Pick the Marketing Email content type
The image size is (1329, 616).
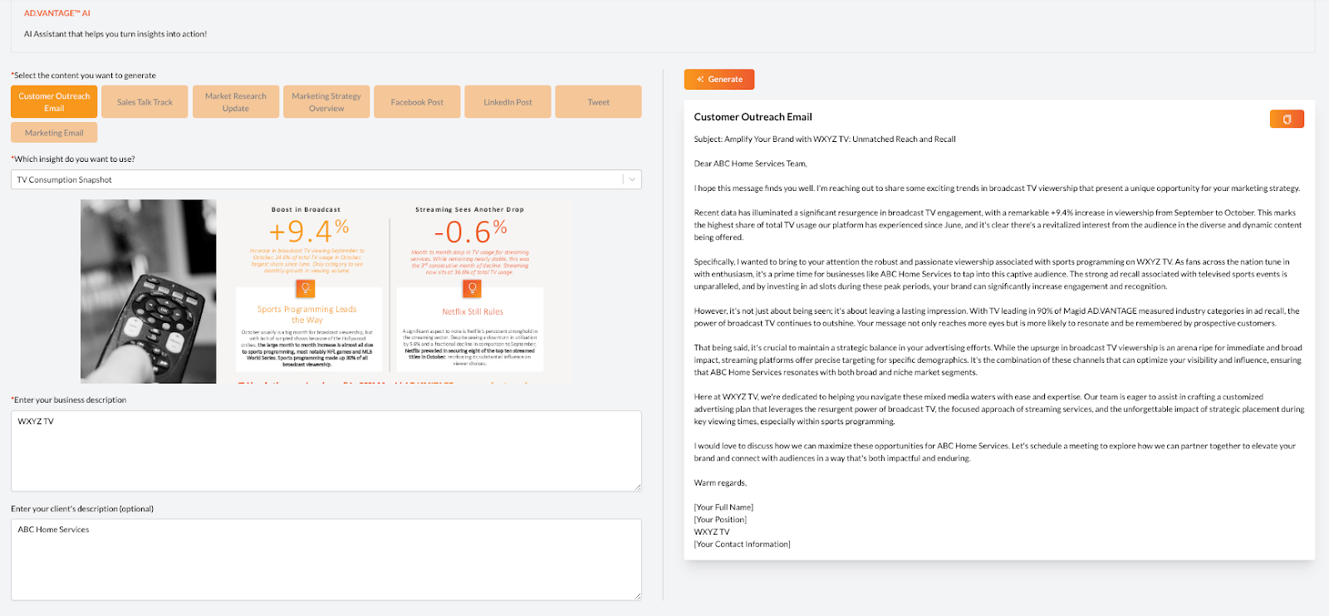pyautogui.click(x=54, y=133)
